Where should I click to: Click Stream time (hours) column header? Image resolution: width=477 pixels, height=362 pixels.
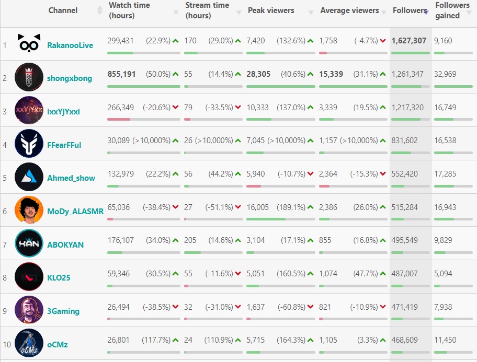207,10
